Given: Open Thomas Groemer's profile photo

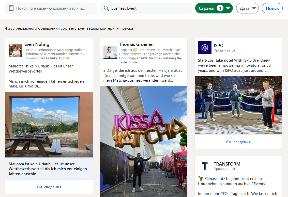Looking at the screenshot, I should click(x=110, y=52).
